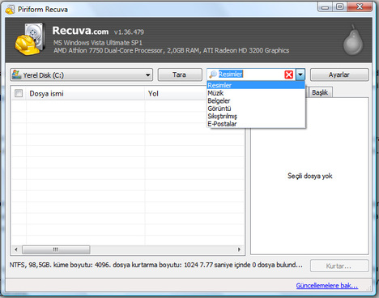Viewport: 379px width, 298px height.
Task: Click the scrollbar right arrow
Action: pyautogui.click(x=239, y=249)
